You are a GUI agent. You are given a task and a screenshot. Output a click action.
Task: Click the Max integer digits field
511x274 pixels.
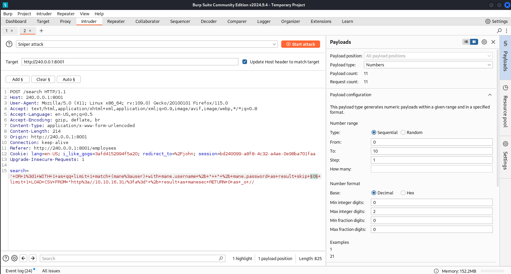[432, 211]
